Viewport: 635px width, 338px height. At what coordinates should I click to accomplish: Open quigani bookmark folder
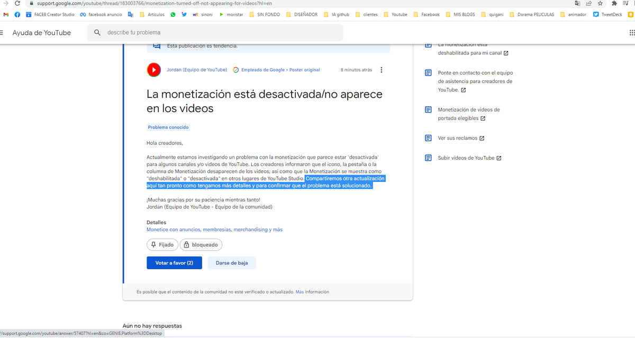pyautogui.click(x=493, y=14)
